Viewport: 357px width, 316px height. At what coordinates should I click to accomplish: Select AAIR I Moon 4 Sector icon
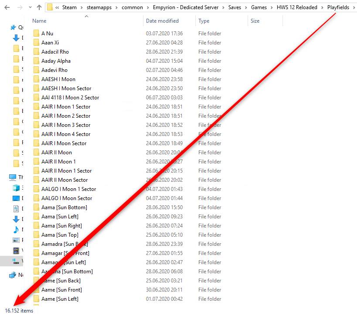pos(36,134)
